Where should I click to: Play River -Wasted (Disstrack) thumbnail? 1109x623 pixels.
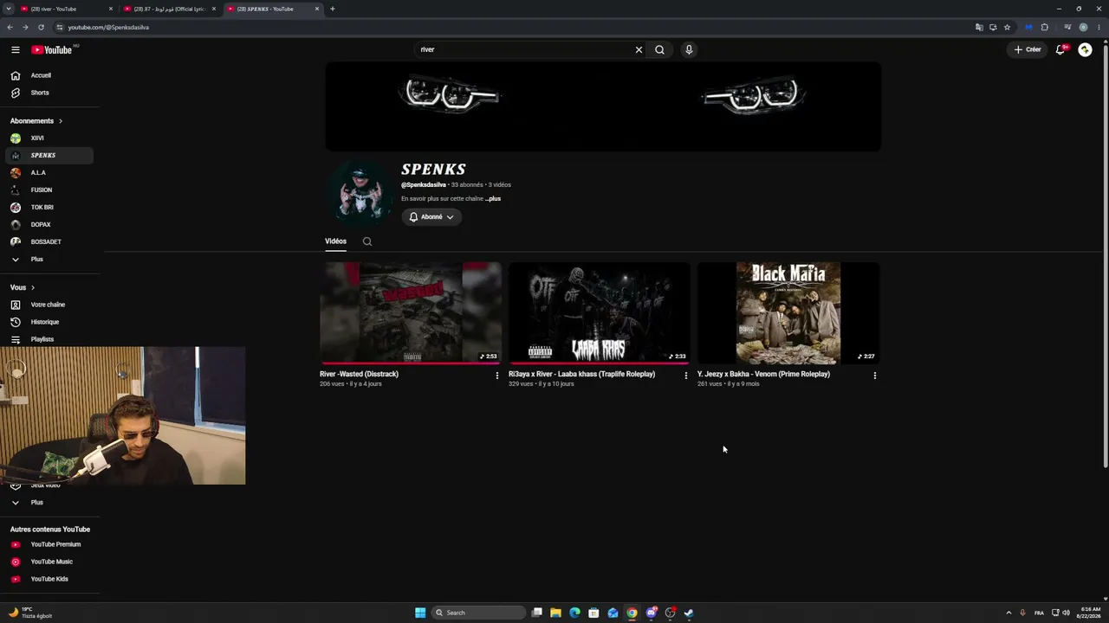[411, 313]
